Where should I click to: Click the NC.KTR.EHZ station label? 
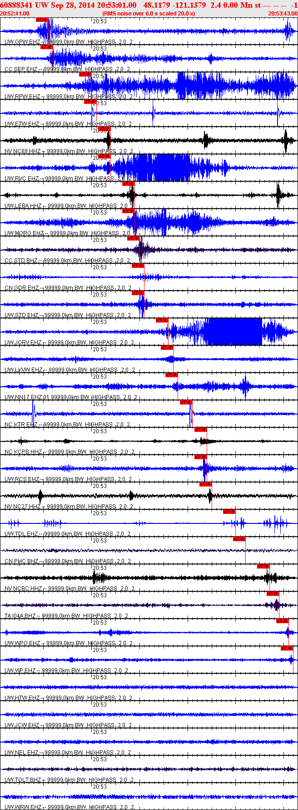pos(21,424)
